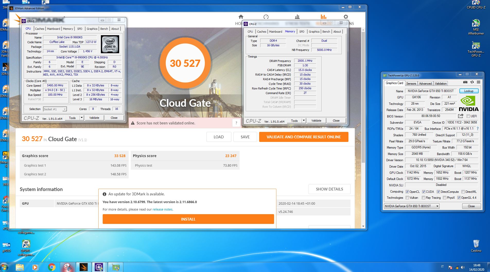Toggle the PhysX checkbox

pyautogui.click(x=444, y=198)
